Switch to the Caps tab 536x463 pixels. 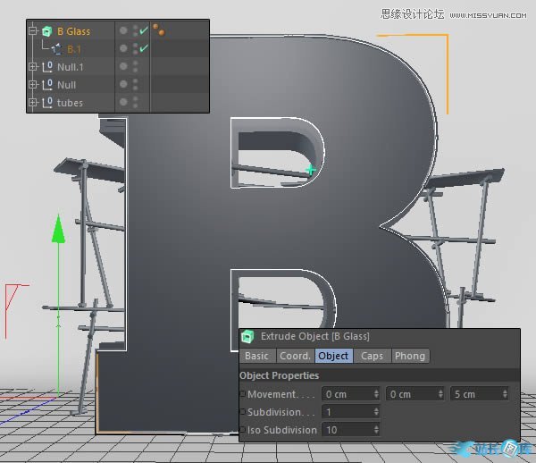[372, 356]
